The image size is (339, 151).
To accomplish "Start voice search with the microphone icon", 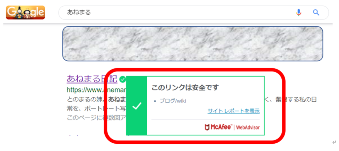I will (299, 13).
